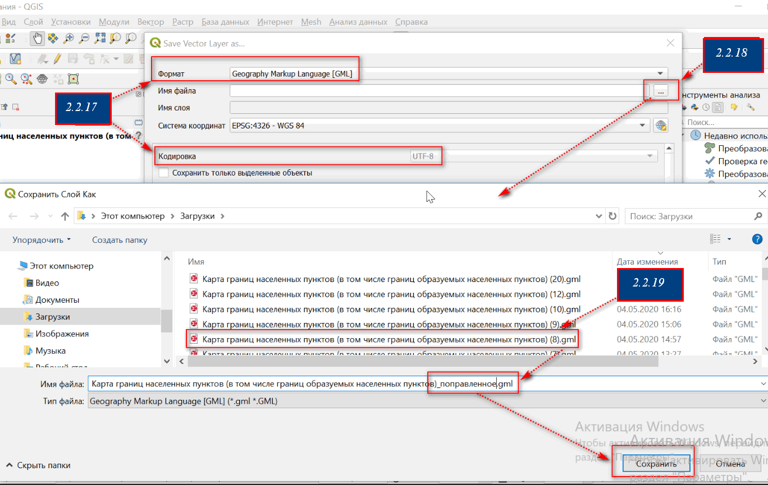
Task: Click the Python scripts icon in toolbox
Action: (x=694, y=107)
